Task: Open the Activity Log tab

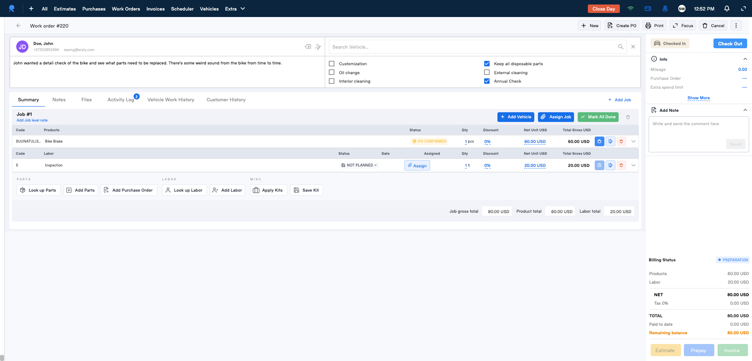Action: coord(121,100)
